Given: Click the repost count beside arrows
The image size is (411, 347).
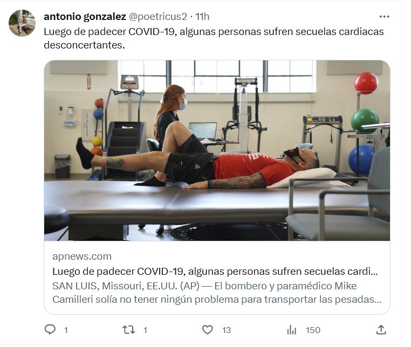Looking at the screenshot, I should click(145, 330).
